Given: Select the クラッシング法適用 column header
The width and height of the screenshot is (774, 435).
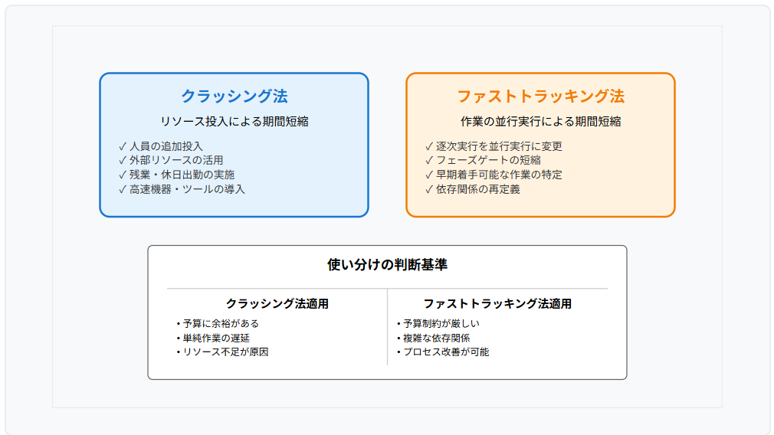Looking at the screenshot, I should 277,304.
